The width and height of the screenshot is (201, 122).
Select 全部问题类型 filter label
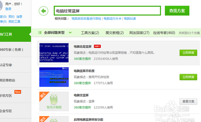click(x=54, y=33)
